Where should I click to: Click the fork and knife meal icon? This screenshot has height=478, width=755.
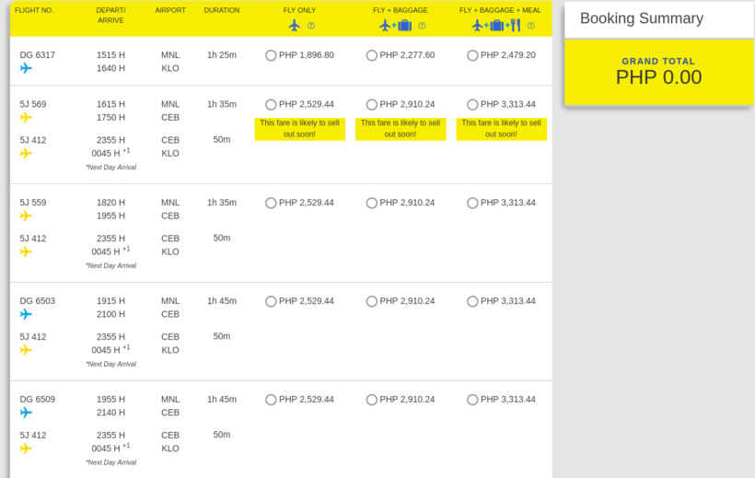click(516, 25)
